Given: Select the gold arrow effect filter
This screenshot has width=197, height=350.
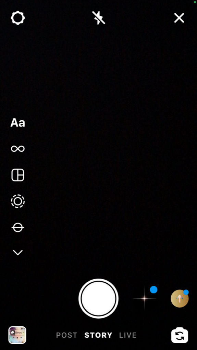Looking at the screenshot, I should [180, 299].
